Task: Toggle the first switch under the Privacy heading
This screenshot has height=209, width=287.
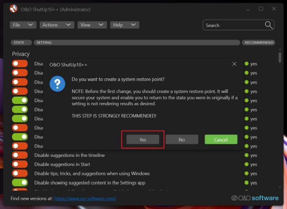Action: click(x=20, y=64)
